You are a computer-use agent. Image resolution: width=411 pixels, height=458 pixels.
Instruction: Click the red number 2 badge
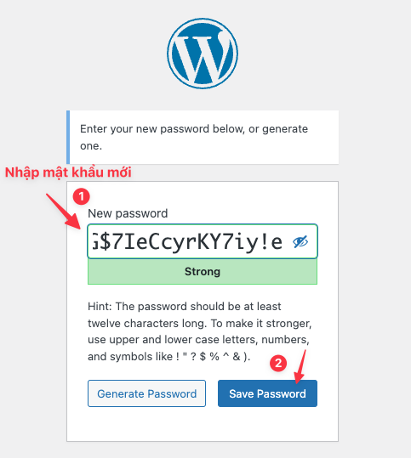click(278, 363)
